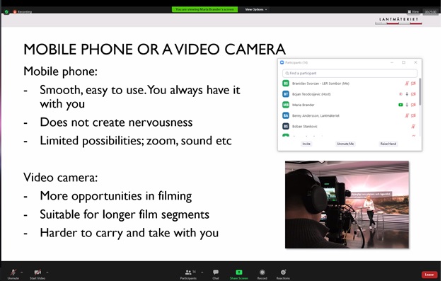The image size is (445, 281).
Task: Click the Find a participant search field
Action: 349,73
